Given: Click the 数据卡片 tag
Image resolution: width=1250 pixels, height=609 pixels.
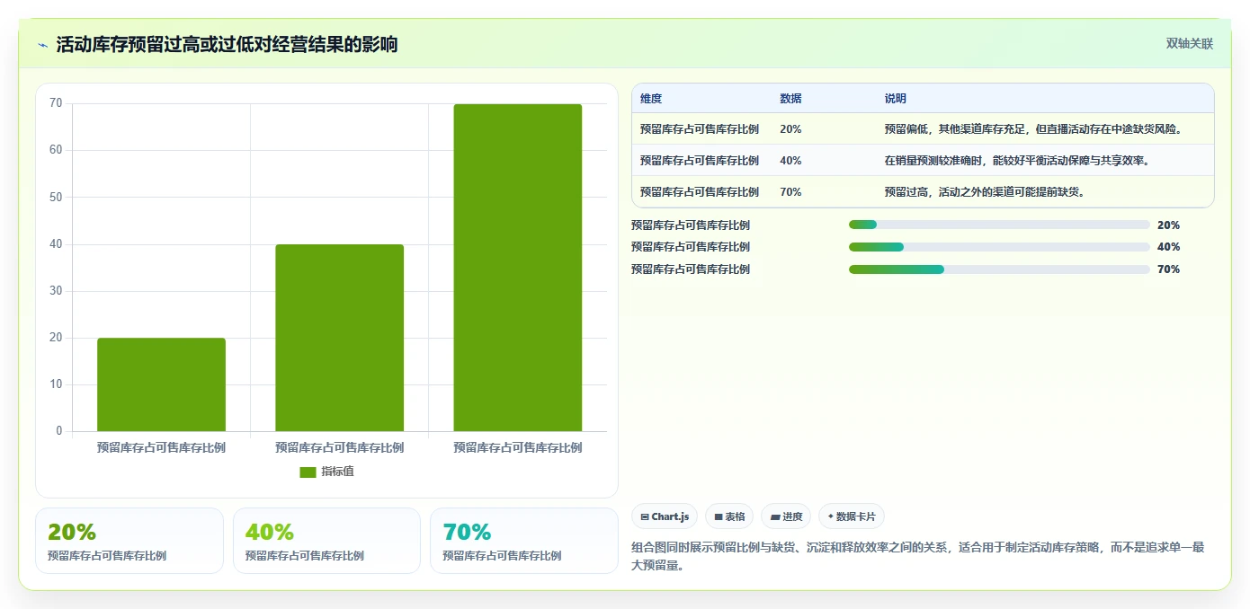Looking at the screenshot, I should point(852,516).
